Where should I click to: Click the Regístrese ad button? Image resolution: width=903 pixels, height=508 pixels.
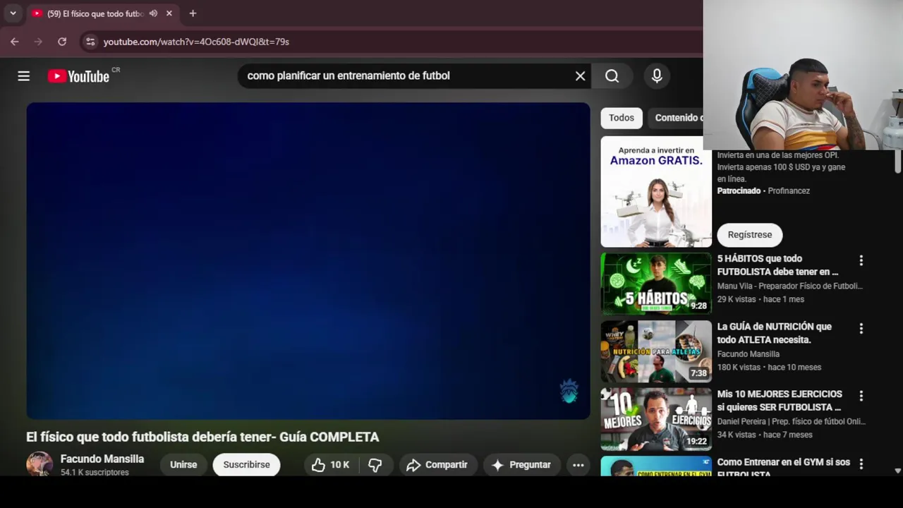(x=750, y=235)
